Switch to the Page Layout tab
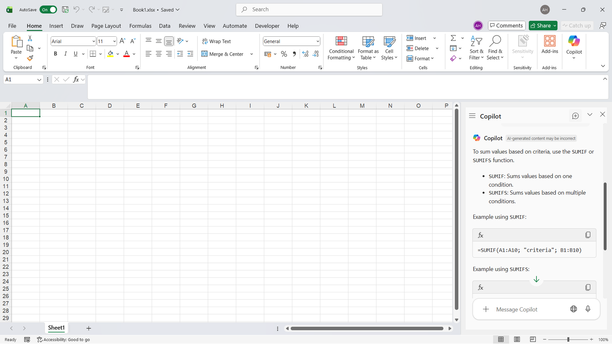 (x=106, y=26)
